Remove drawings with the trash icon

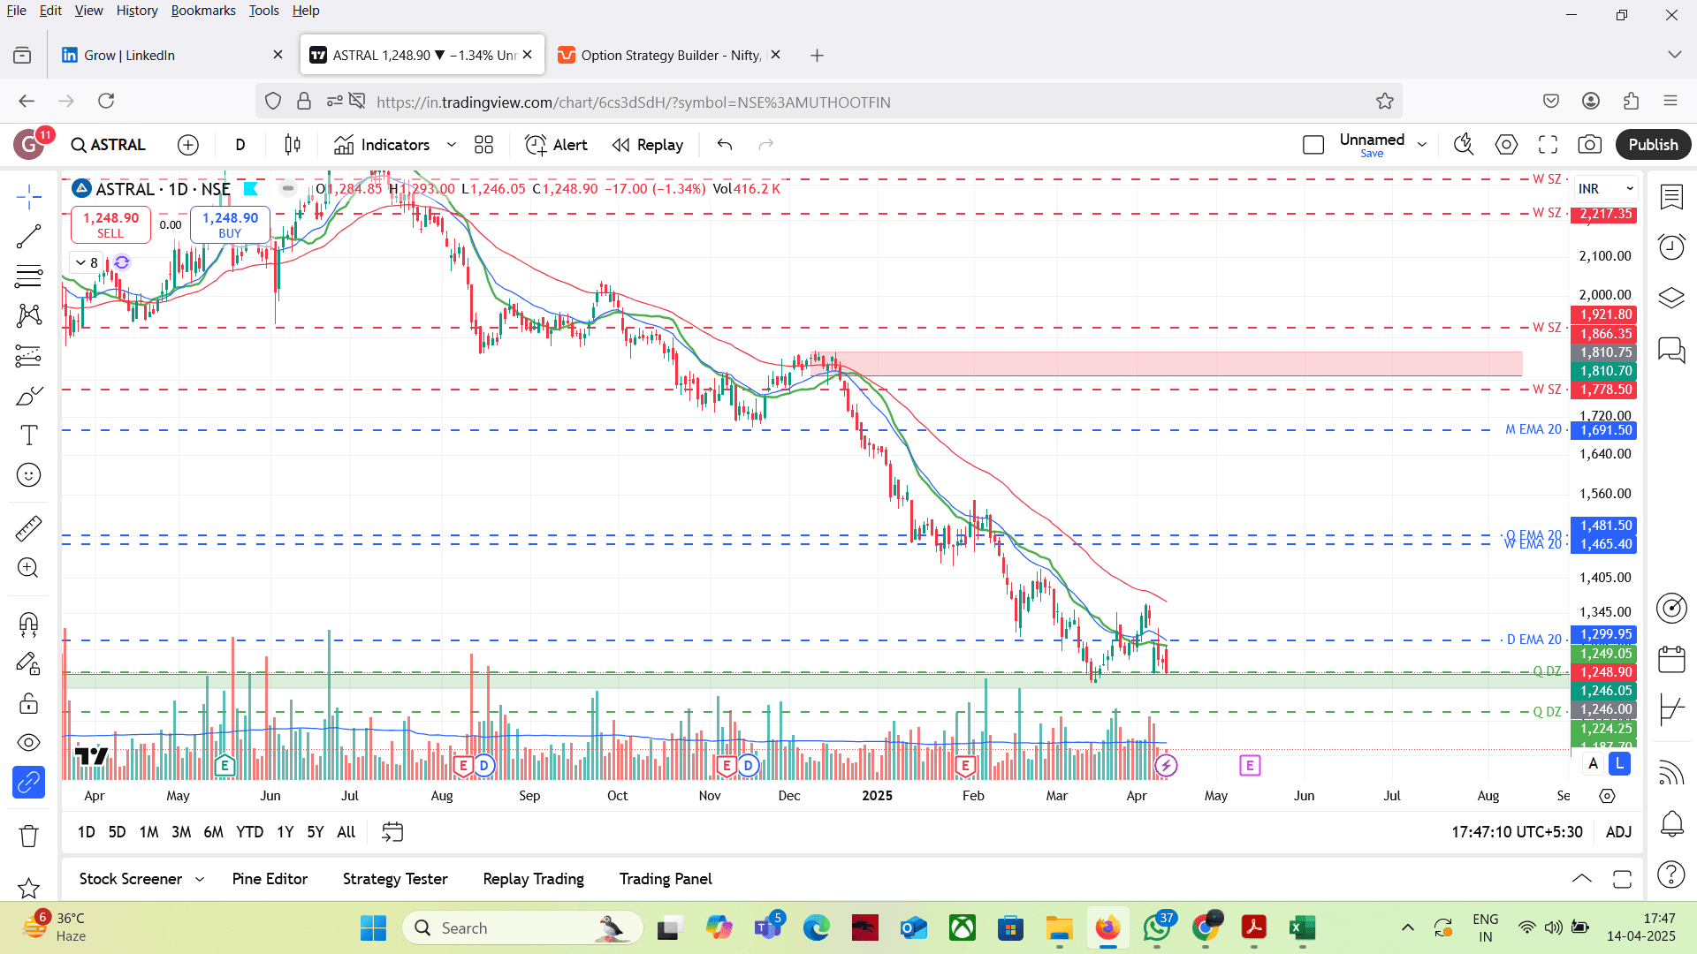(28, 836)
